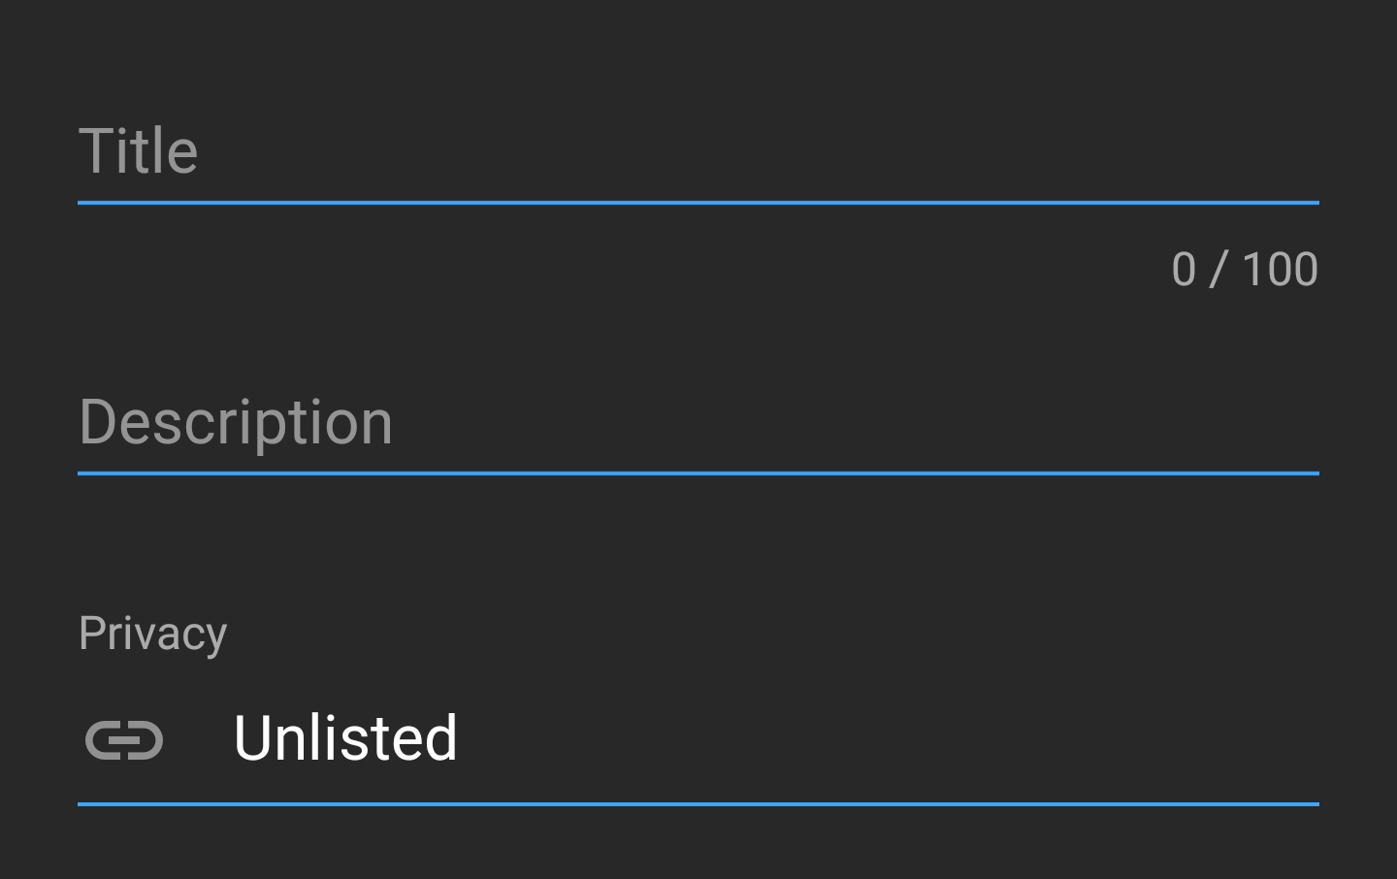Click the gray Description placeholder text
Viewport: 1397px width, 879px height.
[x=236, y=423]
